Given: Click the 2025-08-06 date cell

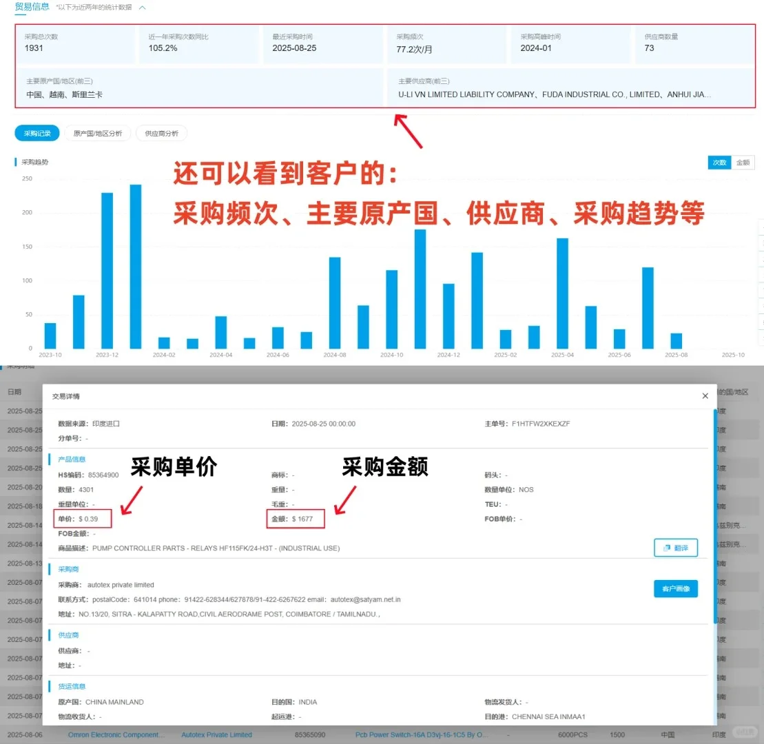Looking at the screenshot, I should [x=24, y=735].
